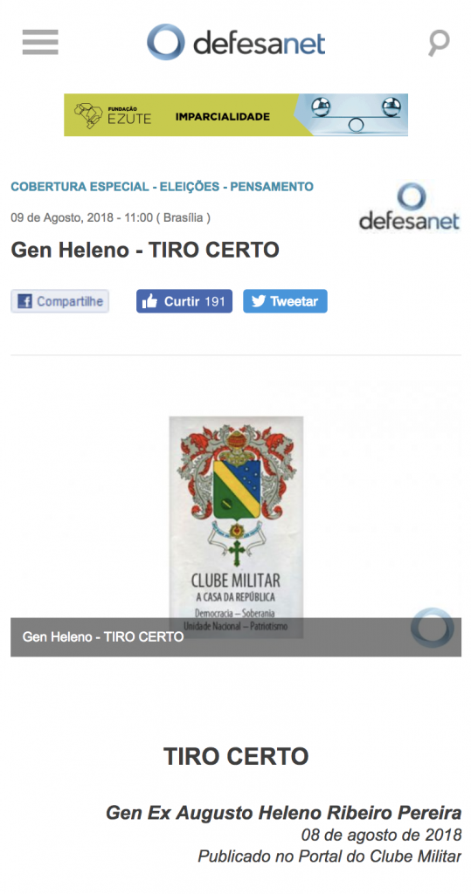Click the image caption bar text
Image resolution: width=471 pixels, height=894 pixels.
point(103,636)
